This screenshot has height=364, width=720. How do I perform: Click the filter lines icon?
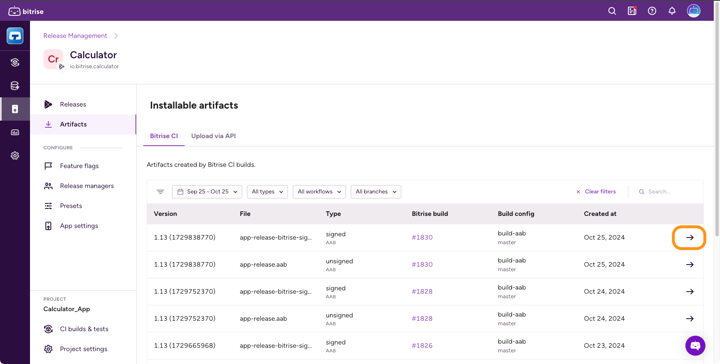point(160,192)
